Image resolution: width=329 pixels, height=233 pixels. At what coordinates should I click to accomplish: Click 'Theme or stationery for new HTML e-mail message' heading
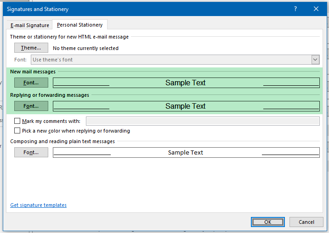(x=69, y=37)
